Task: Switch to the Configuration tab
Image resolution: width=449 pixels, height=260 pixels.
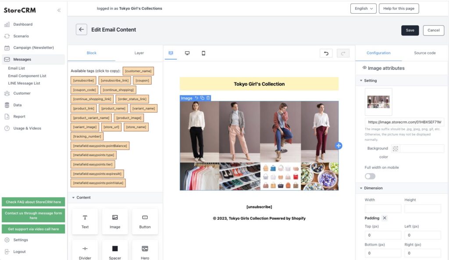Action: click(378, 53)
